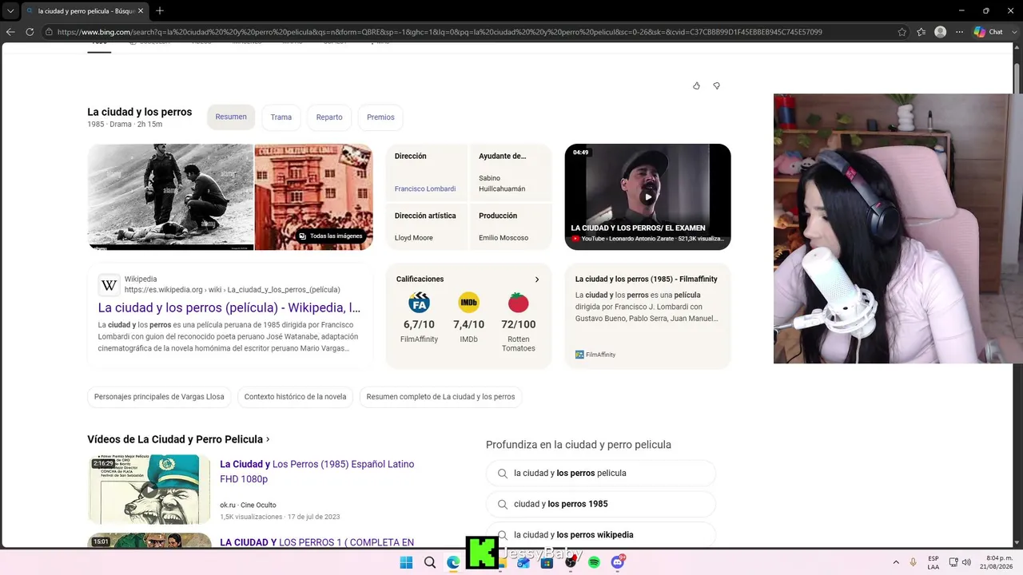The width and height of the screenshot is (1023, 575).
Task: Close the 'la ciudad y perro pelicula' tab
Action: pos(141,11)
